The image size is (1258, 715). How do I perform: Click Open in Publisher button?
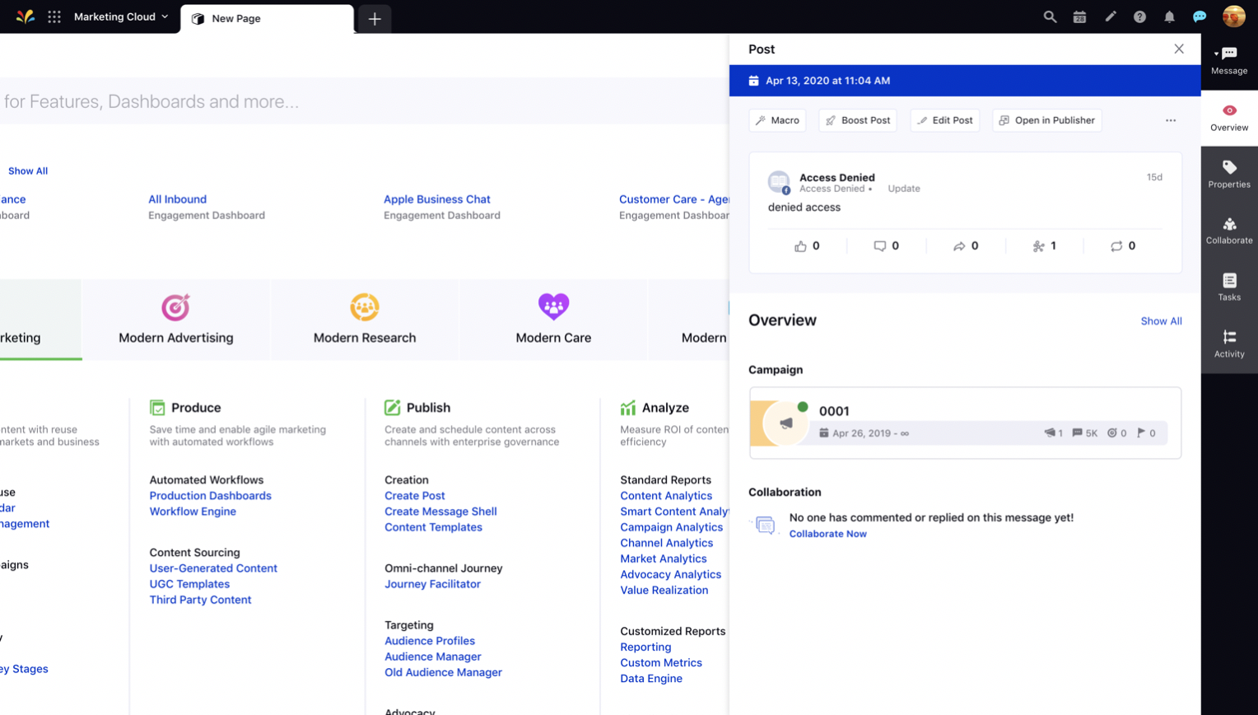coord(1046,120)
